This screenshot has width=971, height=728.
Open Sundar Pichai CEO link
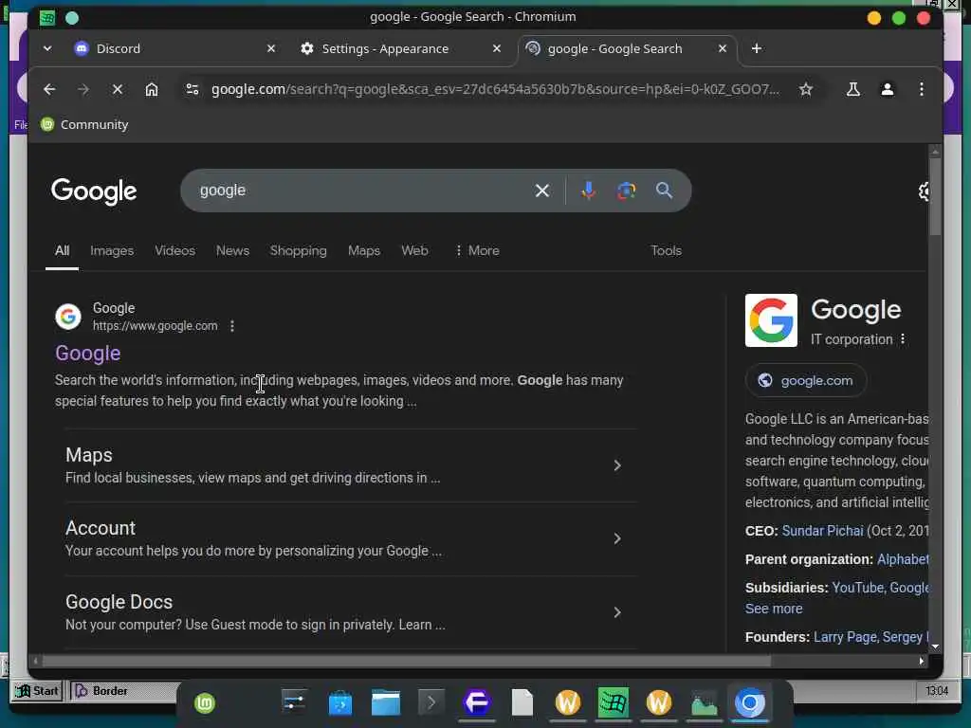point(822,531)
